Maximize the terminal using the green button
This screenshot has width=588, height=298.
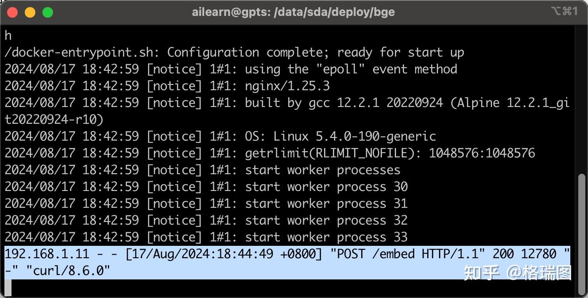[x=48, y=12]
